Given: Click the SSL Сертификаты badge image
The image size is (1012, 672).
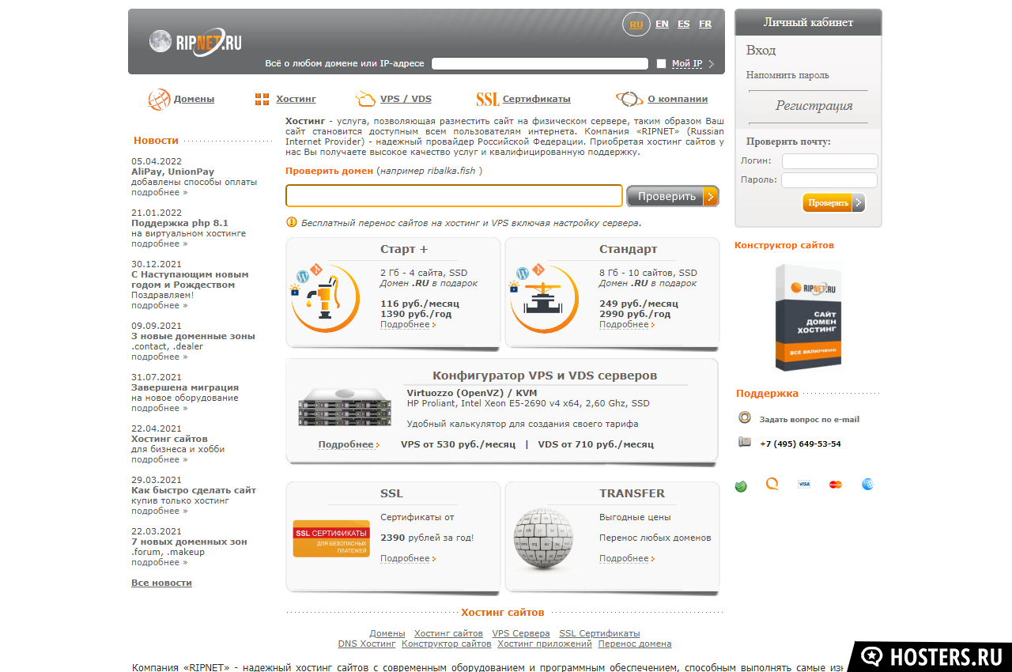Looking at the screenshot, I should (331, 538).
